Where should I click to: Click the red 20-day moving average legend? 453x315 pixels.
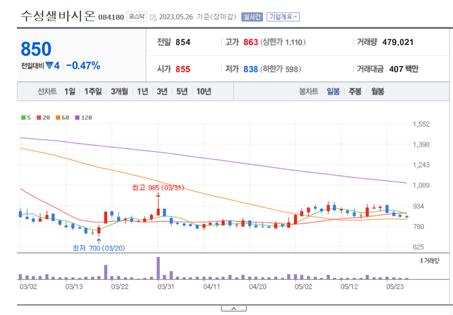pos(43,118)
